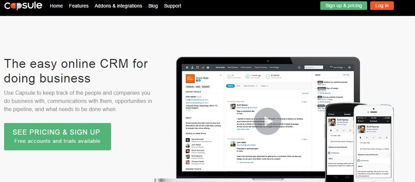Image resolution: width=415 pixels, height=182 pixels.
Task: Click the Add Task button
Action: pos(346,75)
